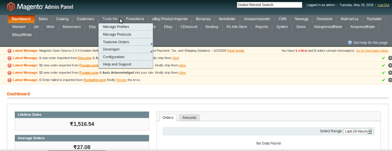Open the Amazonimporter menu
This screenshot has height=151, width=392.
point(257,19)
